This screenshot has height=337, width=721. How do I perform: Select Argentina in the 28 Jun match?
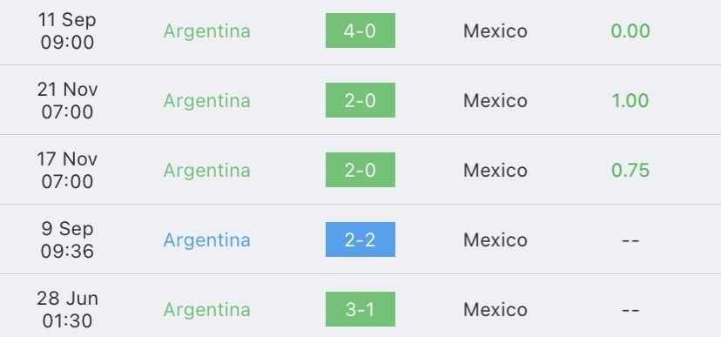tap(207, 309)
